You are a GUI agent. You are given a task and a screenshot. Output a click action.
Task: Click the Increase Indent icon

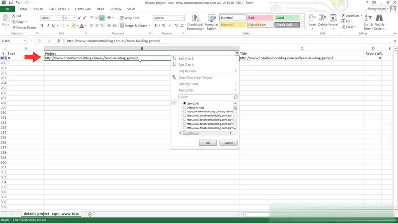[x=115, y=26]
